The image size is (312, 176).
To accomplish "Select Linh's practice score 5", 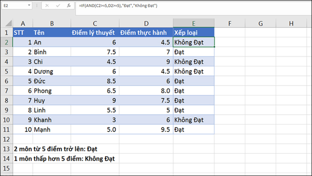I will click(x=146, y=110).
